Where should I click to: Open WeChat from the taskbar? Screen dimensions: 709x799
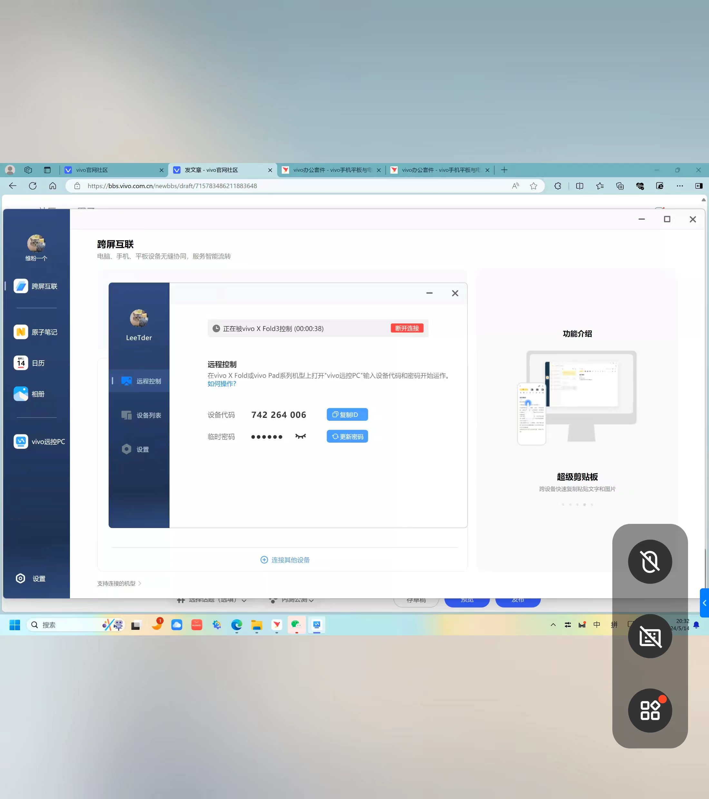[296, 625]
